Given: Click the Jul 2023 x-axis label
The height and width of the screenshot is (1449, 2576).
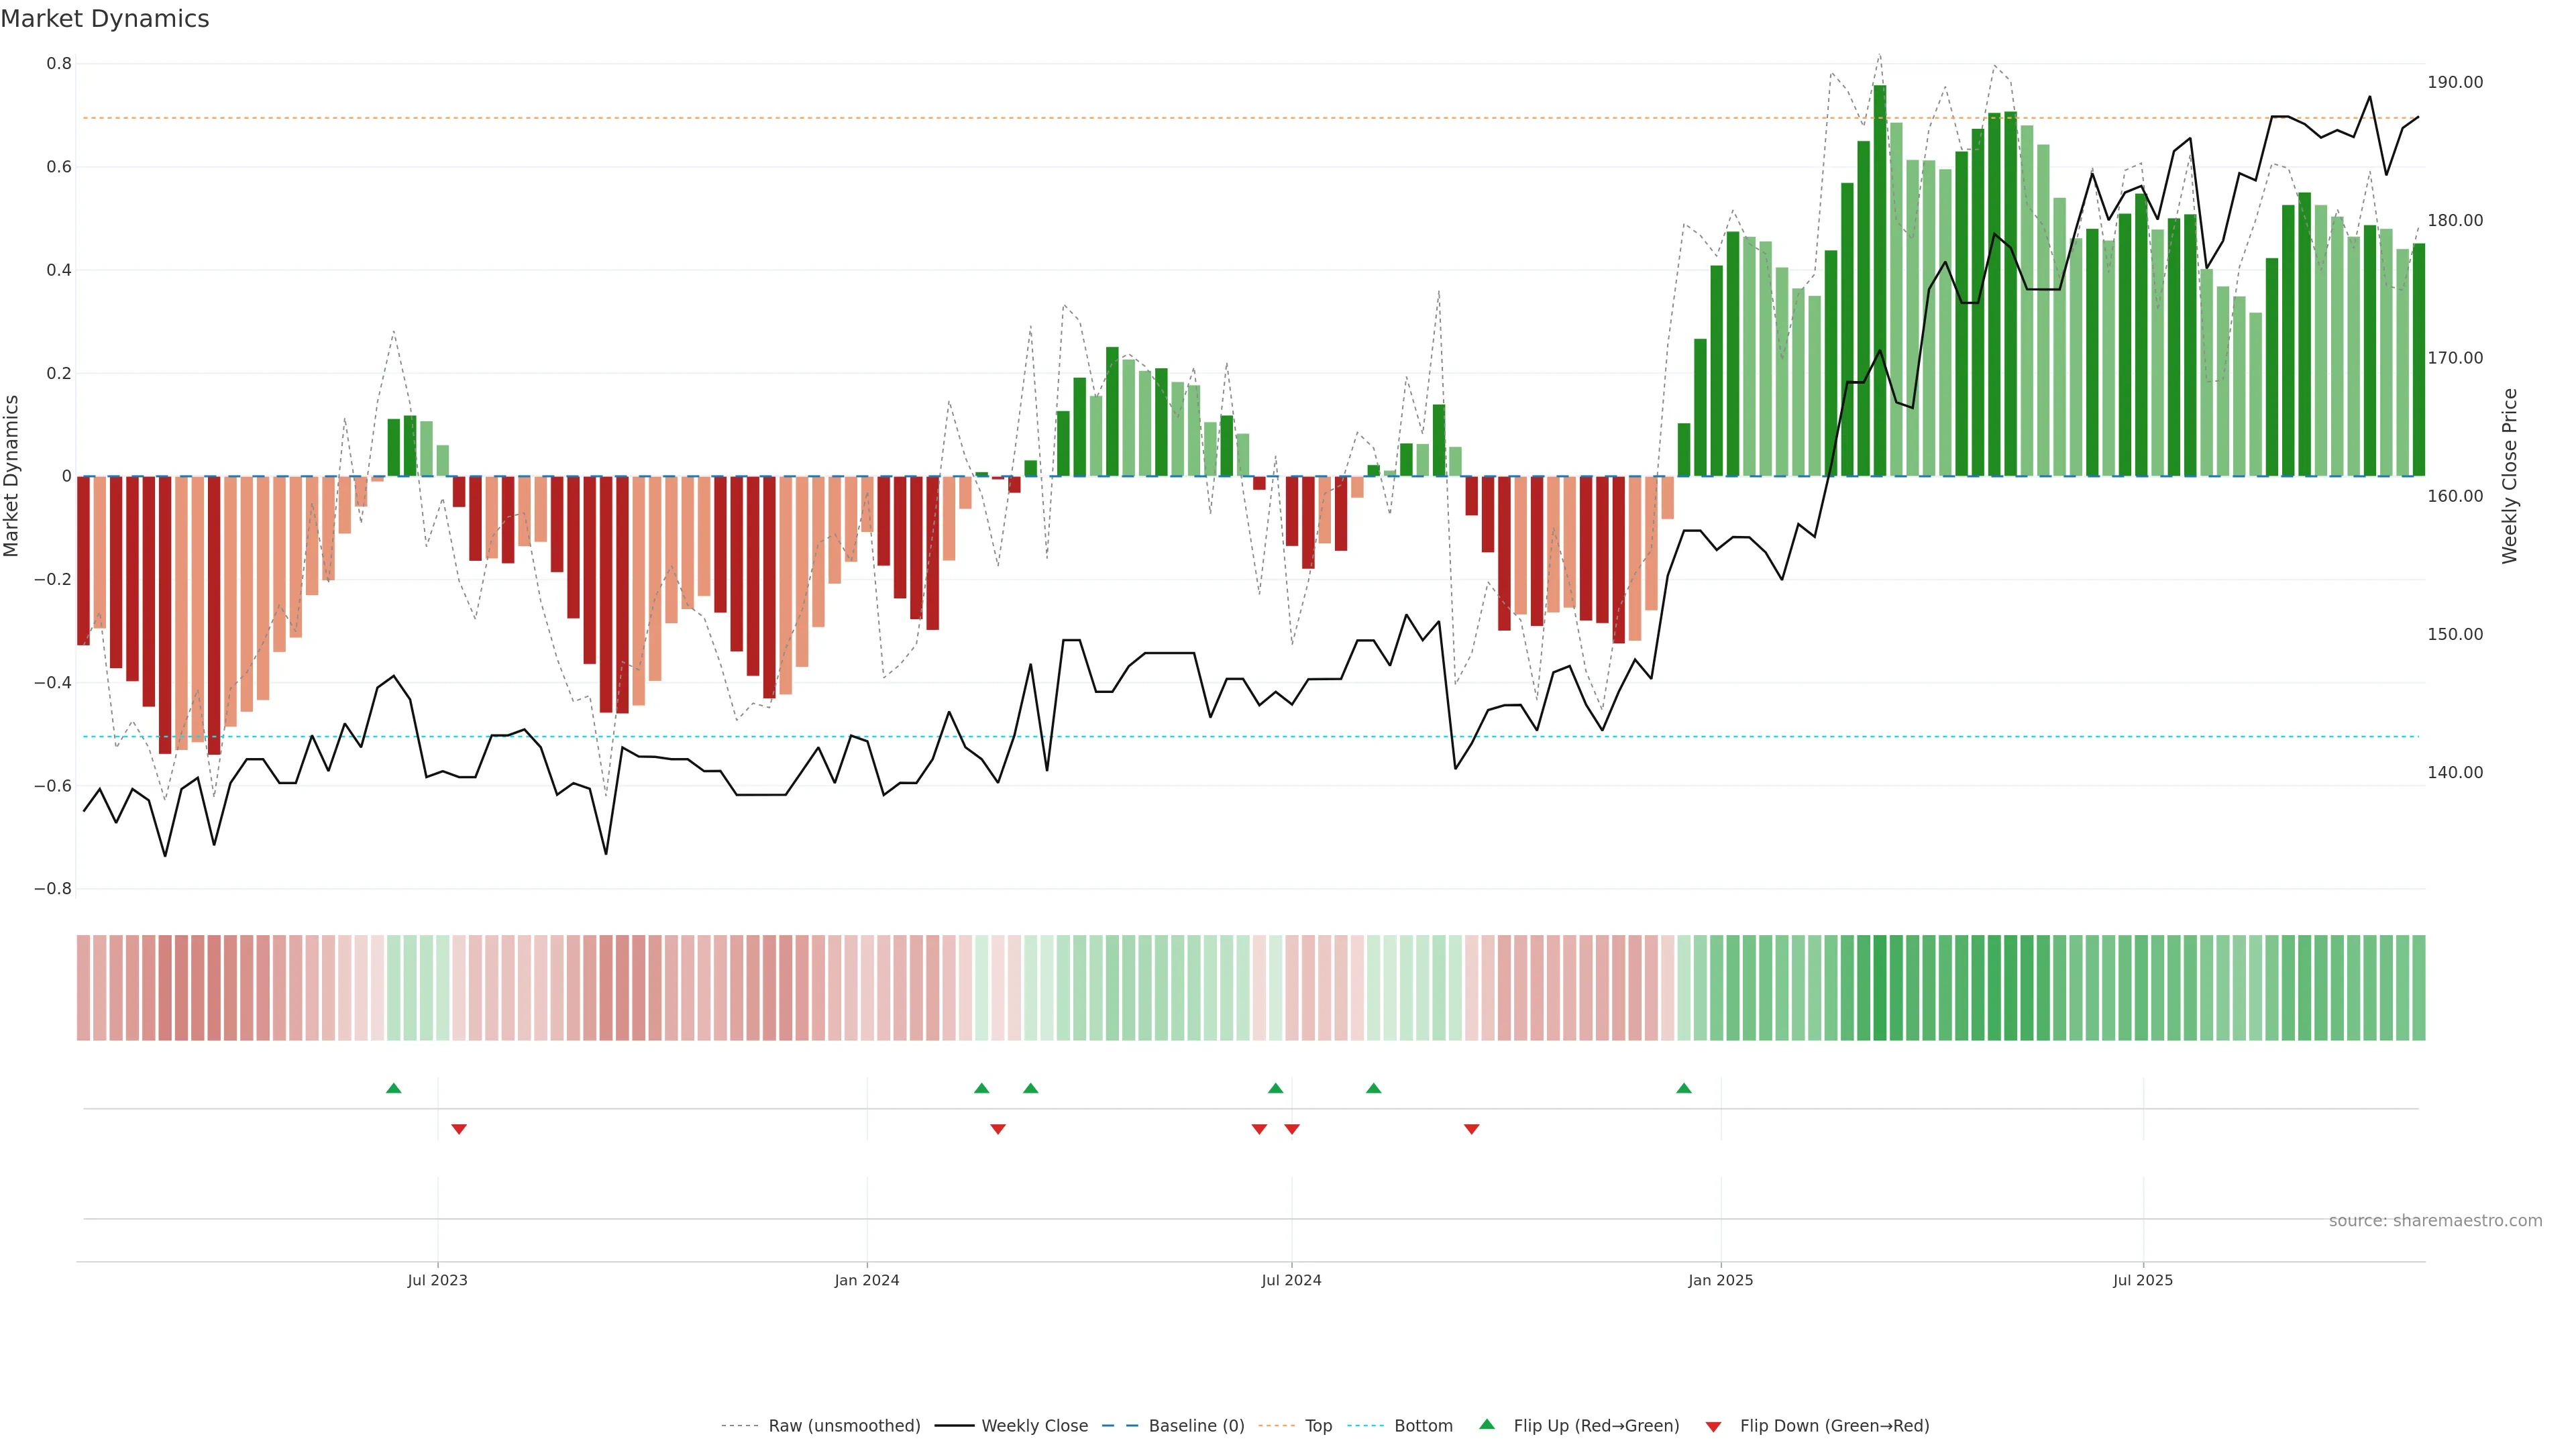Looking at the screenshot, I should coord(437,1280).
